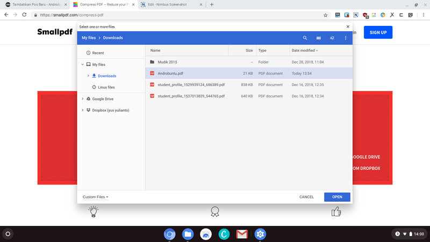Click the Today 13:54 date cell

[302, 73]
